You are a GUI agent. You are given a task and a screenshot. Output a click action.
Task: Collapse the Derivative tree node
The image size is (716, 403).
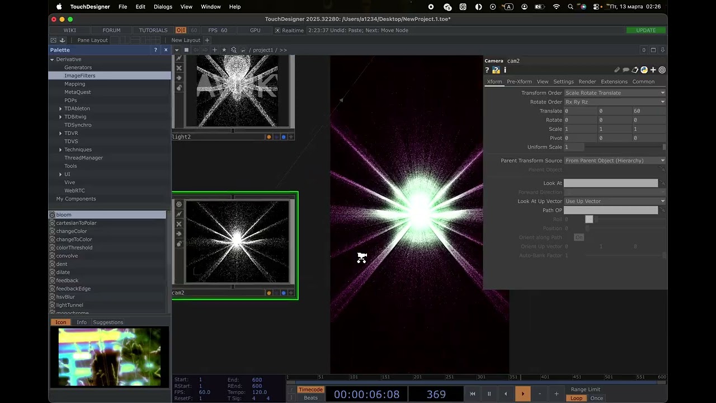[x=52, y=59]
